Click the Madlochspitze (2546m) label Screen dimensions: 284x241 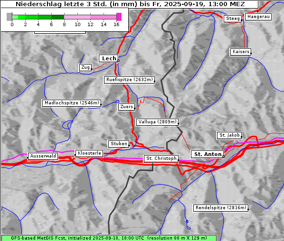pos(72,103)
